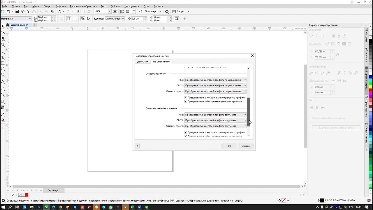Open the Единицы миллиметры dropdown
The width and height of the screenshot is (373, 210).
(x=115, y=19)
